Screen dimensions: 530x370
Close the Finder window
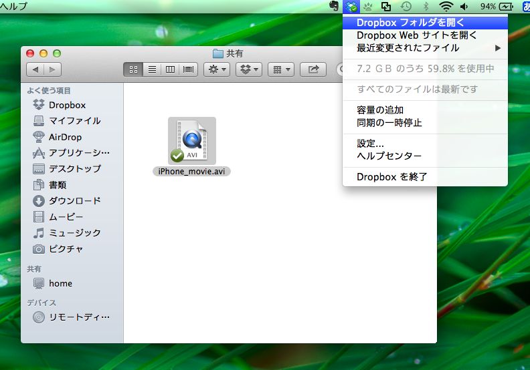[x=30, y=53]
